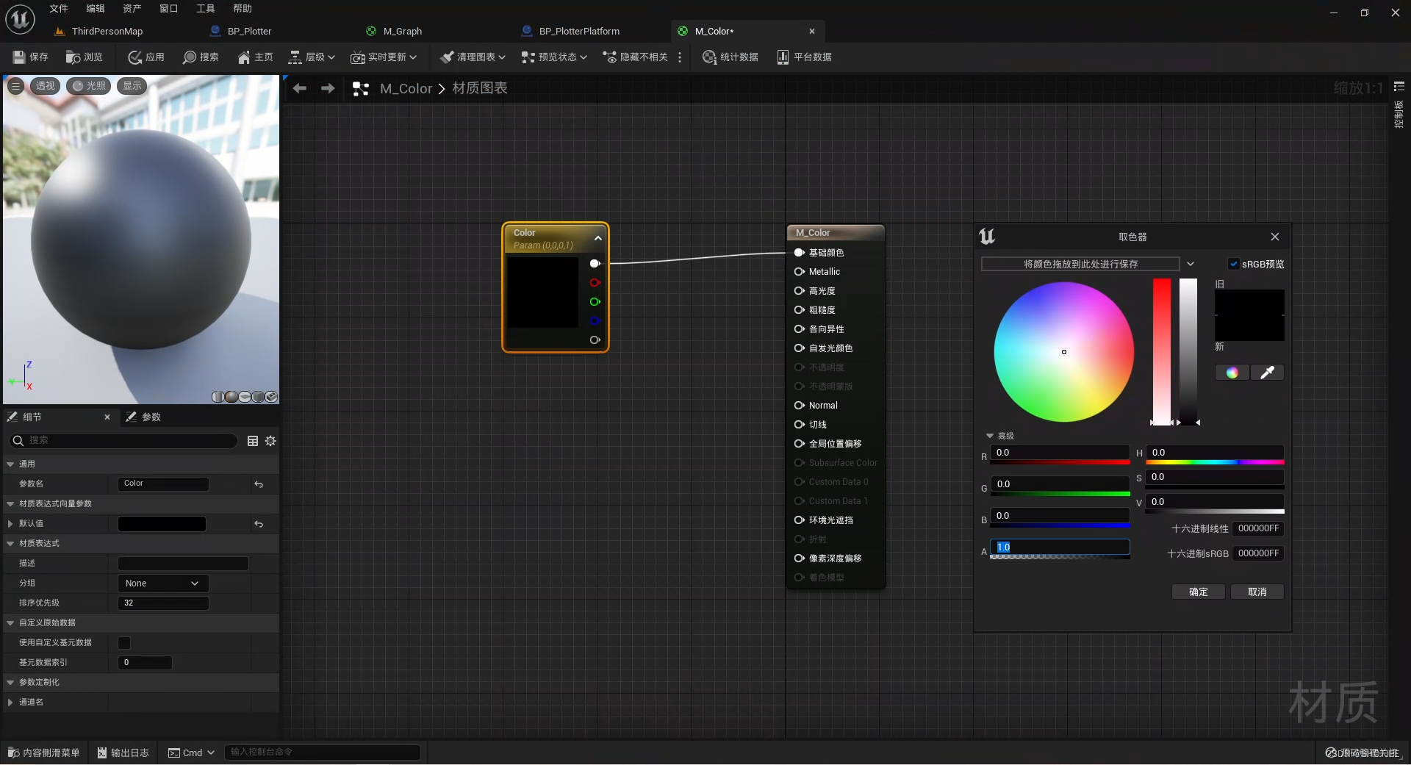1411x765 pixels.
Task: Open Content Drawer (内容侧滑菜单)
Action: click(43, 753)
